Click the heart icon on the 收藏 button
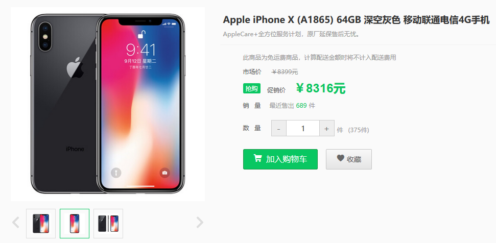The image size is (496, 243). coord(340,158)
